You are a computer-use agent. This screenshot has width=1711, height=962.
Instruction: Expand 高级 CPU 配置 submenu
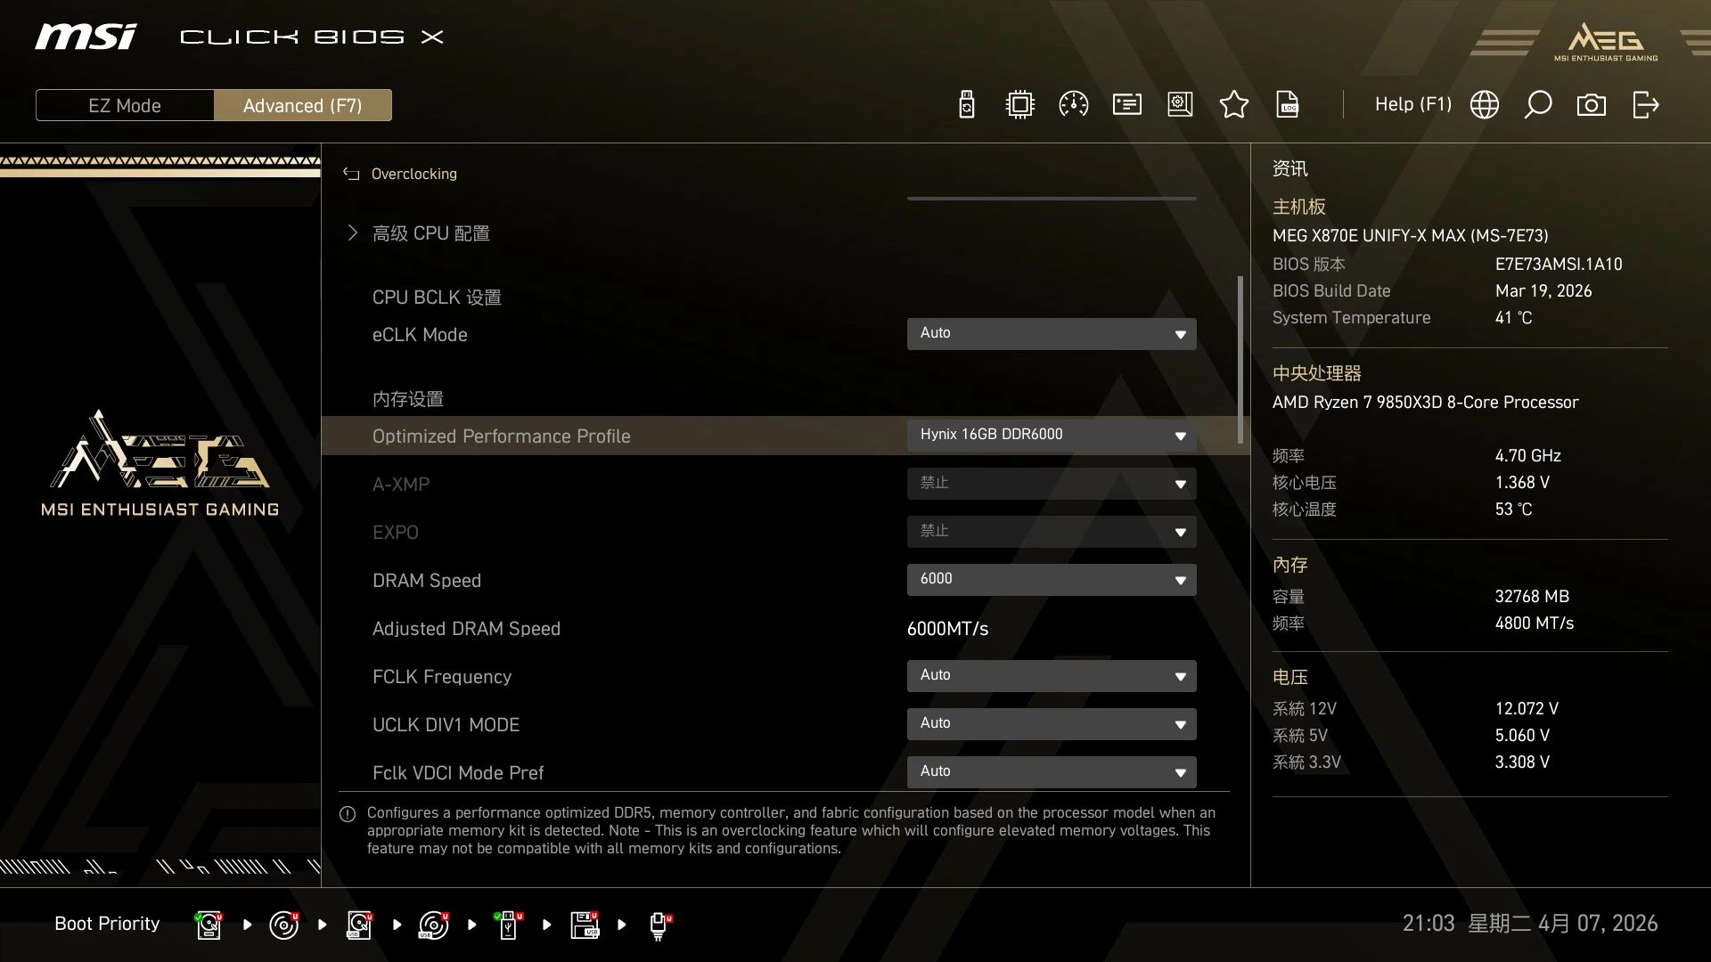430,233
